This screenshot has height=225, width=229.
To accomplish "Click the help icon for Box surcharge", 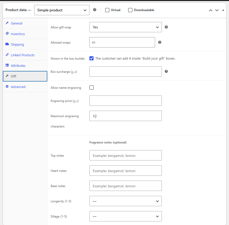I will point(166,71).
